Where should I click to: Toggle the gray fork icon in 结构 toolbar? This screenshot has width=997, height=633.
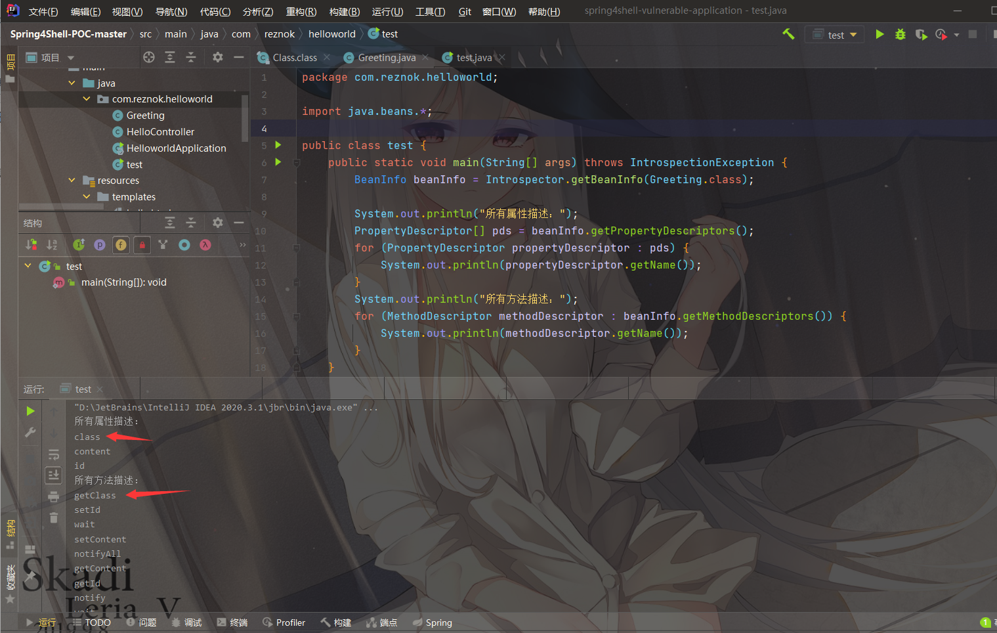[x=163, y=245]
